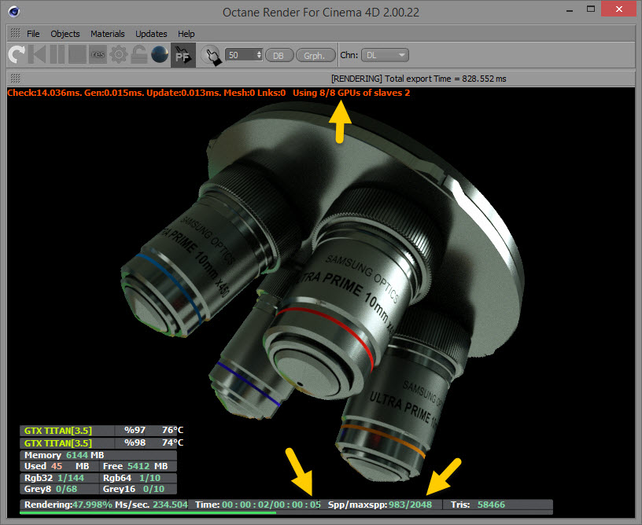Click the green render progress bar
This screenshot has height=525, width=642.
pyautogui.click(x=148, y=512)
